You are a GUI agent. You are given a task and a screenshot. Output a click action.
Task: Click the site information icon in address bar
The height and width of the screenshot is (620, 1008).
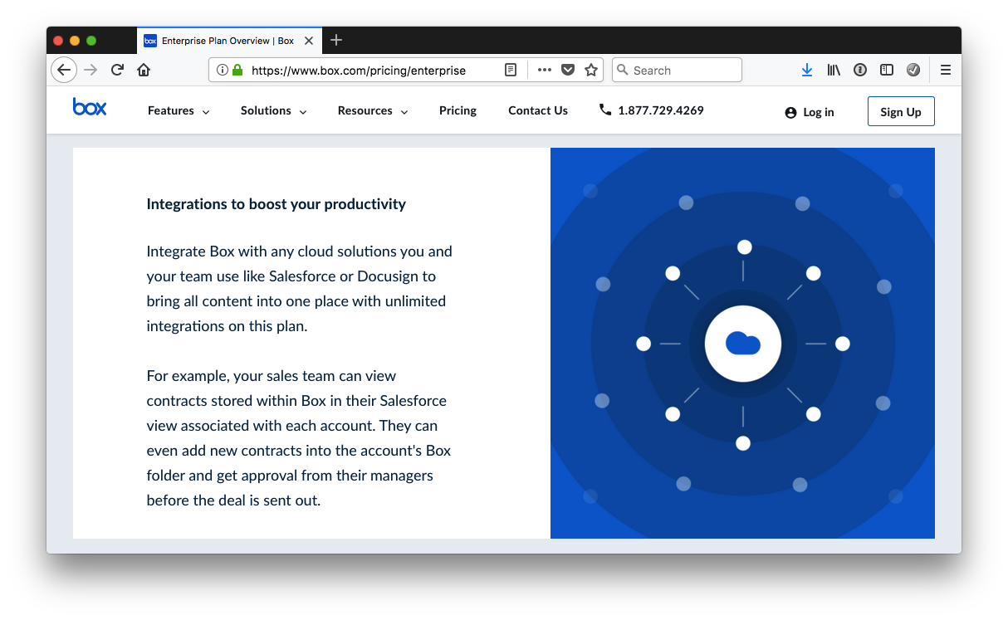click(223, 71)
